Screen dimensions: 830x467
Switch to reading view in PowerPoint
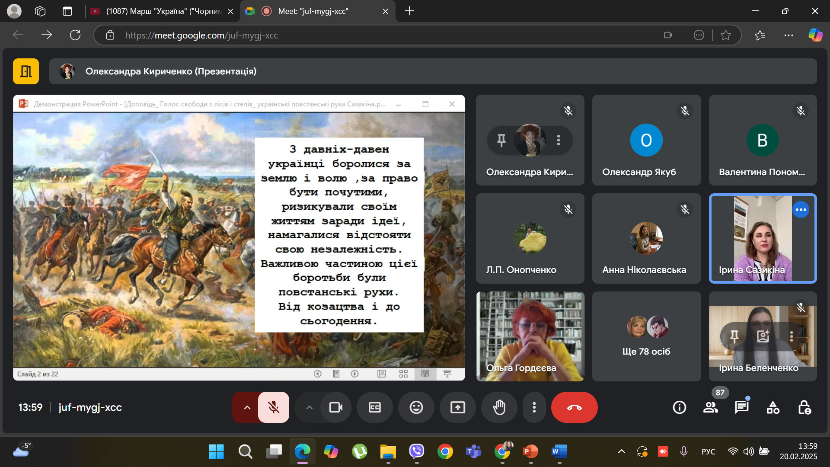(425, 374)
